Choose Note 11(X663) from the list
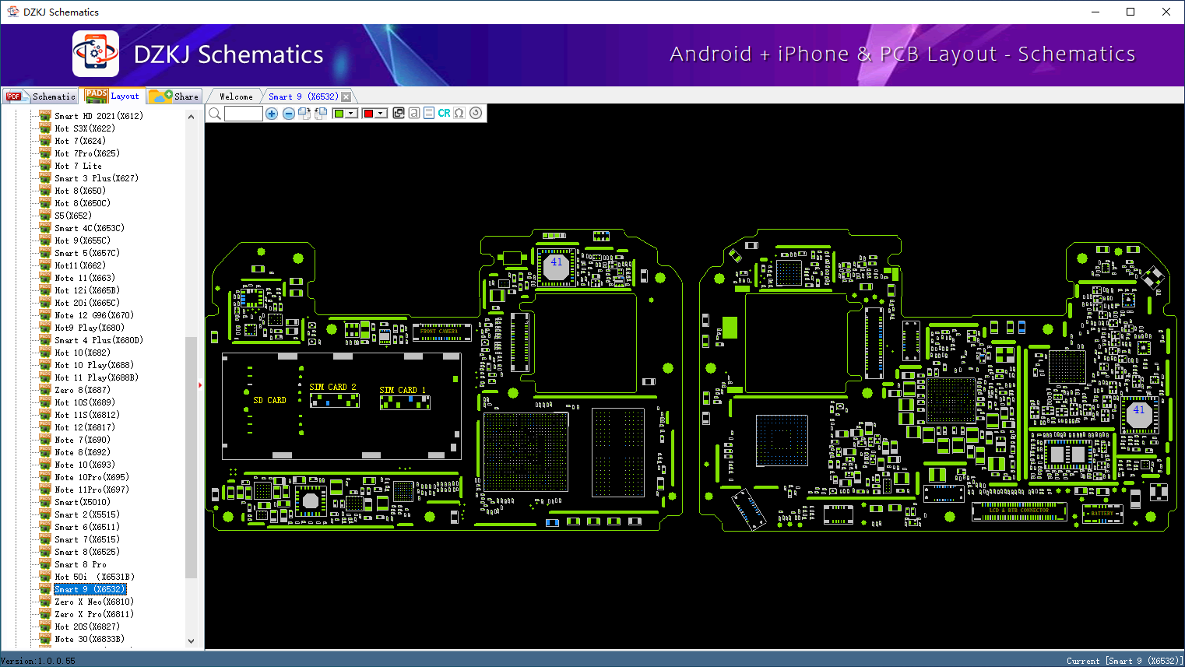The height and width of the screenshot is (667, 1185). [85, 278]
